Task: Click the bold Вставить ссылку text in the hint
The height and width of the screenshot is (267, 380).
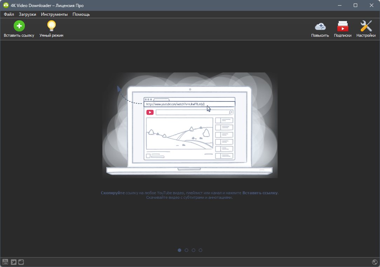Action: click(x=260, y=193)
